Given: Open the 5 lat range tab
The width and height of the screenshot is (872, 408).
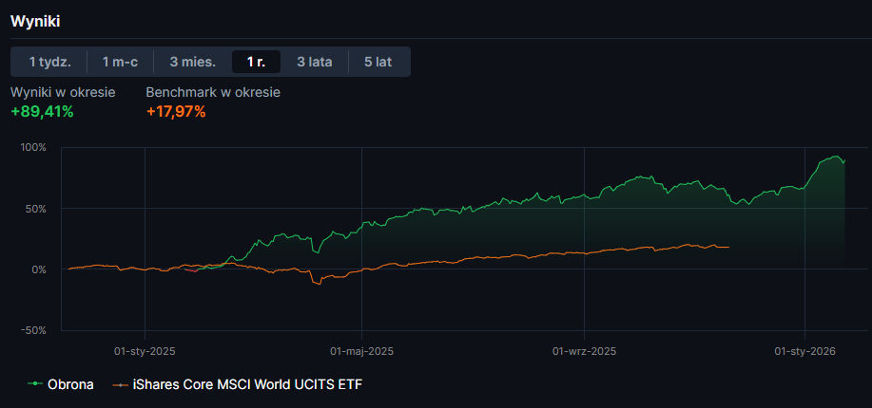Looking at the screenshot, I should tap(378, 62).
